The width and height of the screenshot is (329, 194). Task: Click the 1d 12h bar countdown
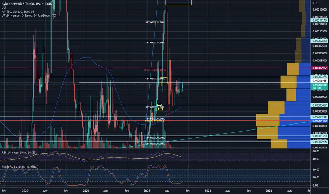click(x=317, y=88)
